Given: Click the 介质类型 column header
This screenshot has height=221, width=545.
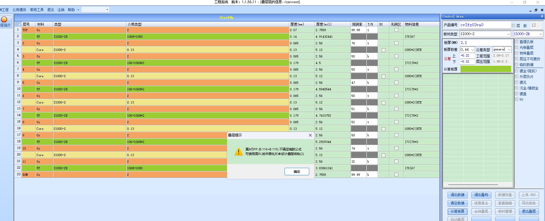Looking at the screenshot, I should click(x=208, y=24).
